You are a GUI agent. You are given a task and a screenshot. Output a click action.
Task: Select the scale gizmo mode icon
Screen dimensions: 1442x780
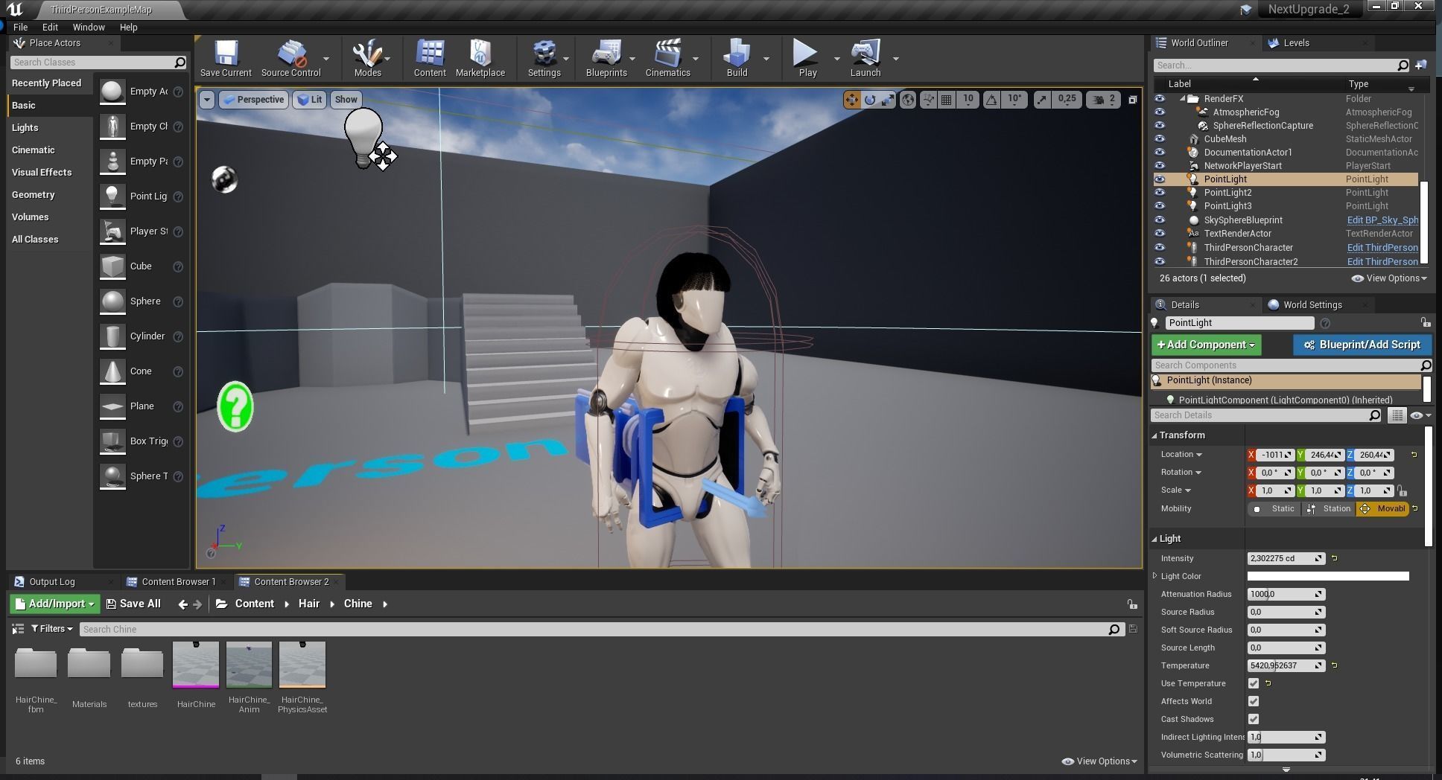pos(887,100)
